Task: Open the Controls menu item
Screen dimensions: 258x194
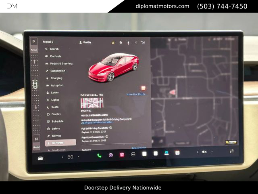Action: 53,56
